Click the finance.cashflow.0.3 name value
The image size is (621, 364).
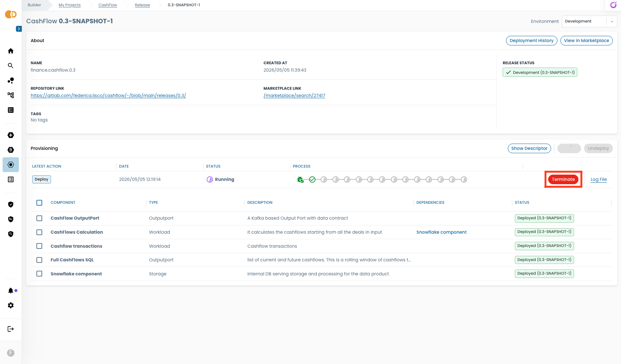click(53, 70)
